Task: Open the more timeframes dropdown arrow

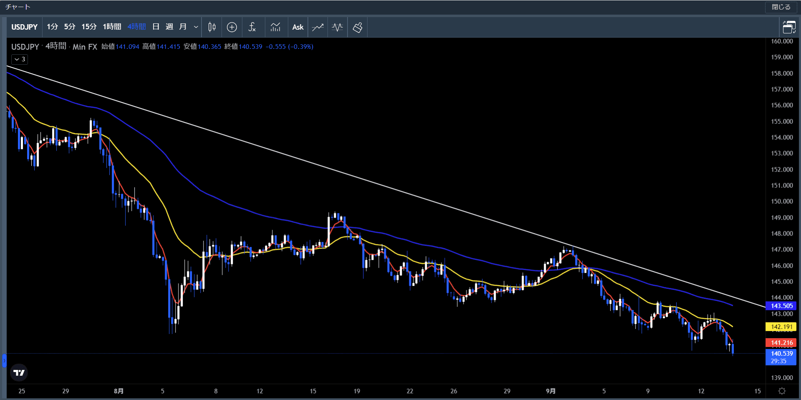Action: click(196, 27)
